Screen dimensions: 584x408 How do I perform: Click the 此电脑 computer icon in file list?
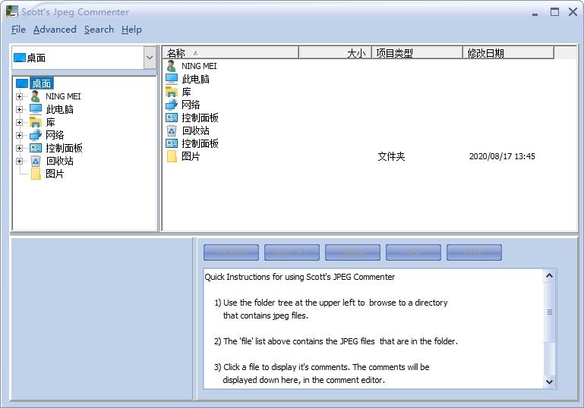(172, 79)
